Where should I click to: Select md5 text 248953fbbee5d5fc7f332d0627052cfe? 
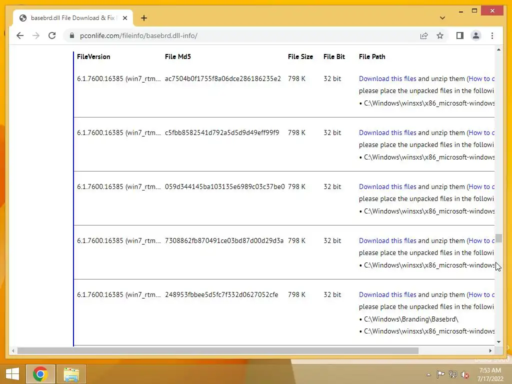coord(221,294)
